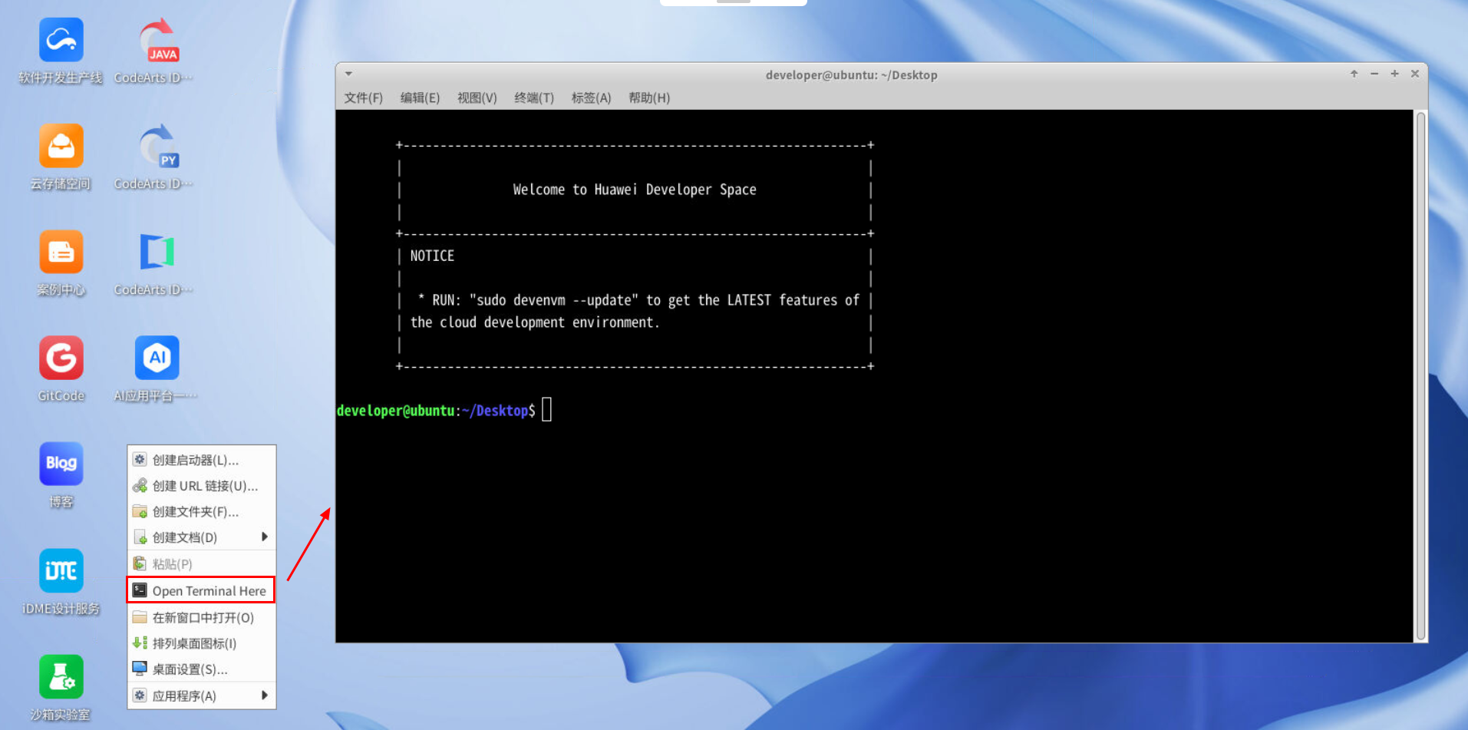This screenshot has height=730, width=1468.
Task: Click the sort icon beside 排列桌面图标
Action: point(140,643)
